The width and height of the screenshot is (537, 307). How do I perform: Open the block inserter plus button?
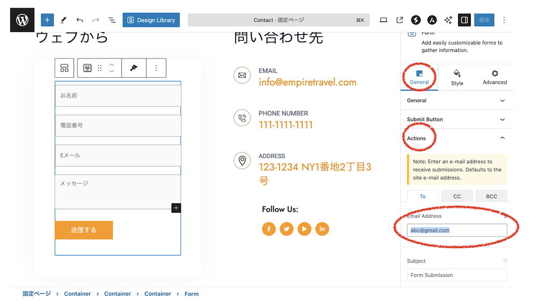(x=47, y=20)
